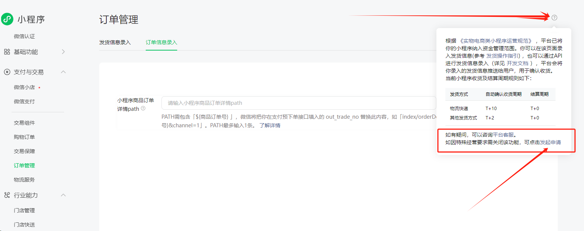
Task: Open 微信小店 in the sidebar
Action: tap(24, 87)
